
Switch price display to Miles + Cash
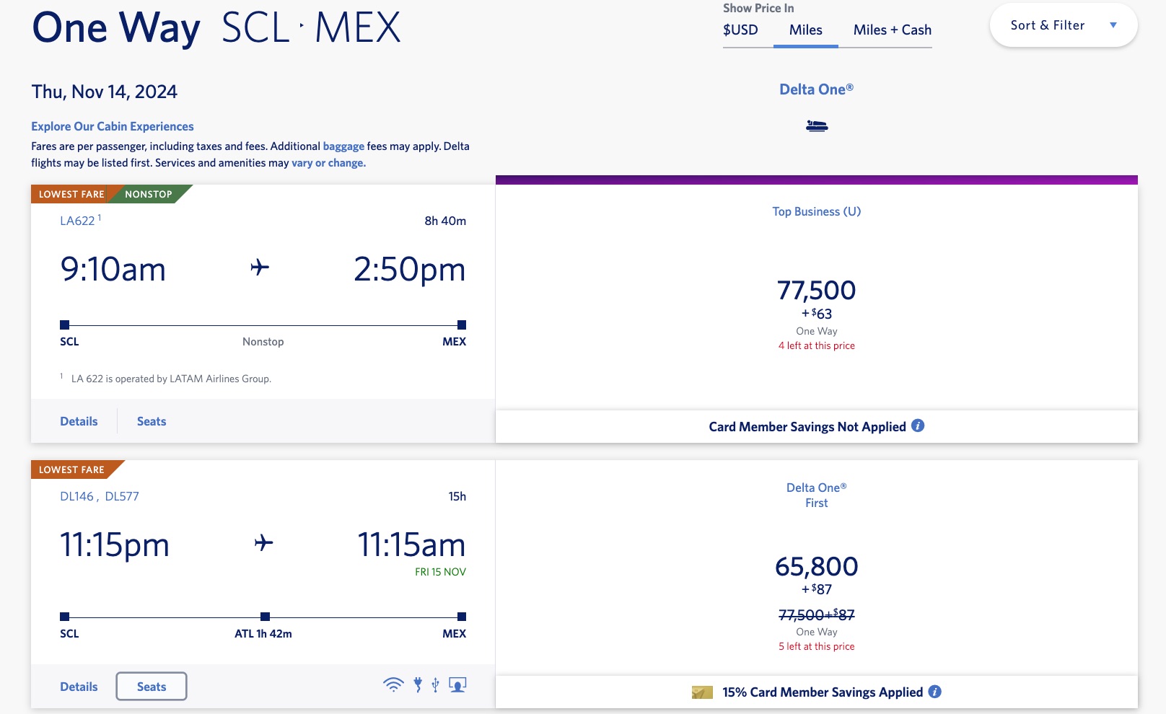892,30
